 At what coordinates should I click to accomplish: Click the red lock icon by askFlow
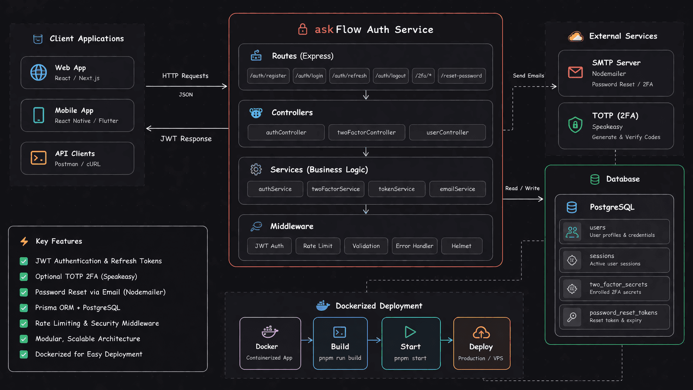(x=303, y=29)
